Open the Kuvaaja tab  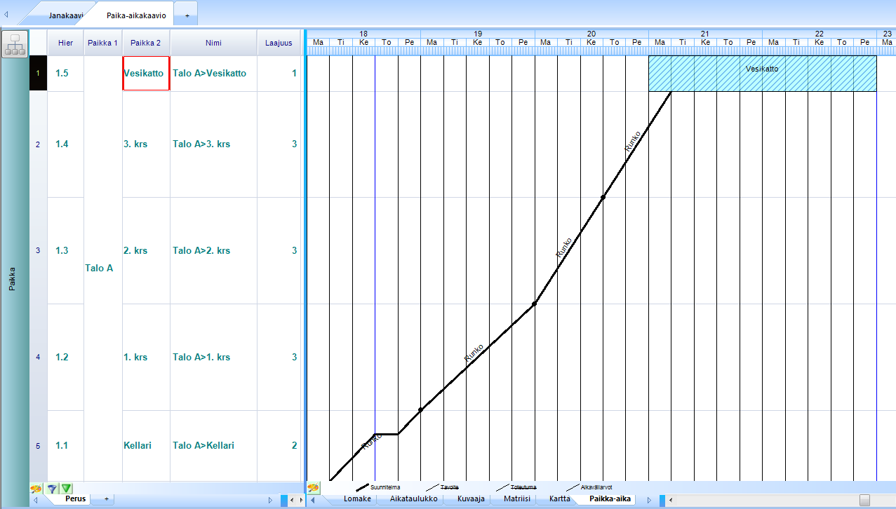(471, 499)
